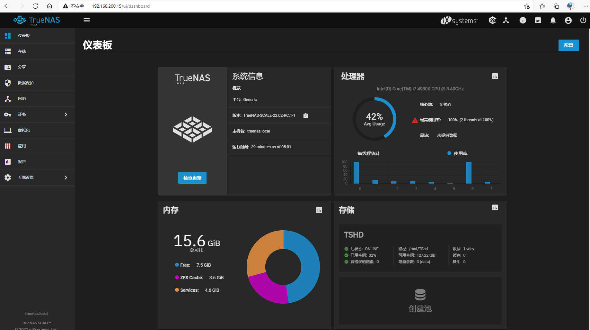Expand the 系统设置 submenu chevron
The image size is (590, 330).
click(66, 178)
